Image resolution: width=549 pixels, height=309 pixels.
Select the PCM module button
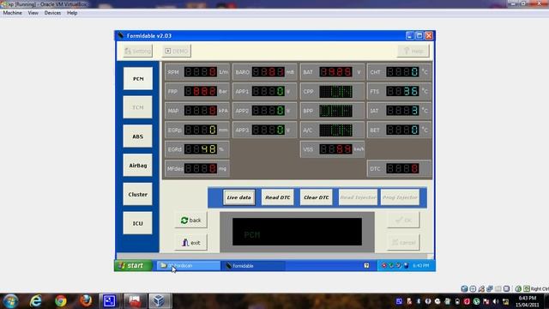(x=137, y=78)
